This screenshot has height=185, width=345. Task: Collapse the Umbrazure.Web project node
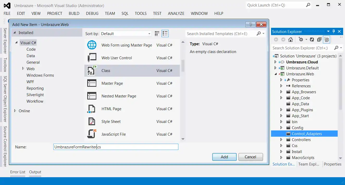(x=276, y=74)
